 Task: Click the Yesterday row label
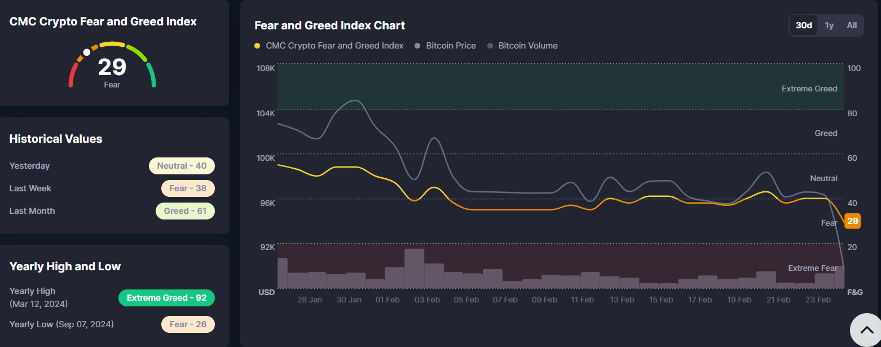coord(29,166)
